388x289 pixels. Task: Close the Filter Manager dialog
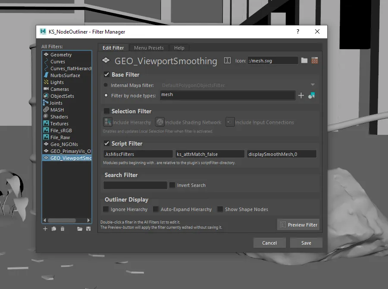click(317, 31)
